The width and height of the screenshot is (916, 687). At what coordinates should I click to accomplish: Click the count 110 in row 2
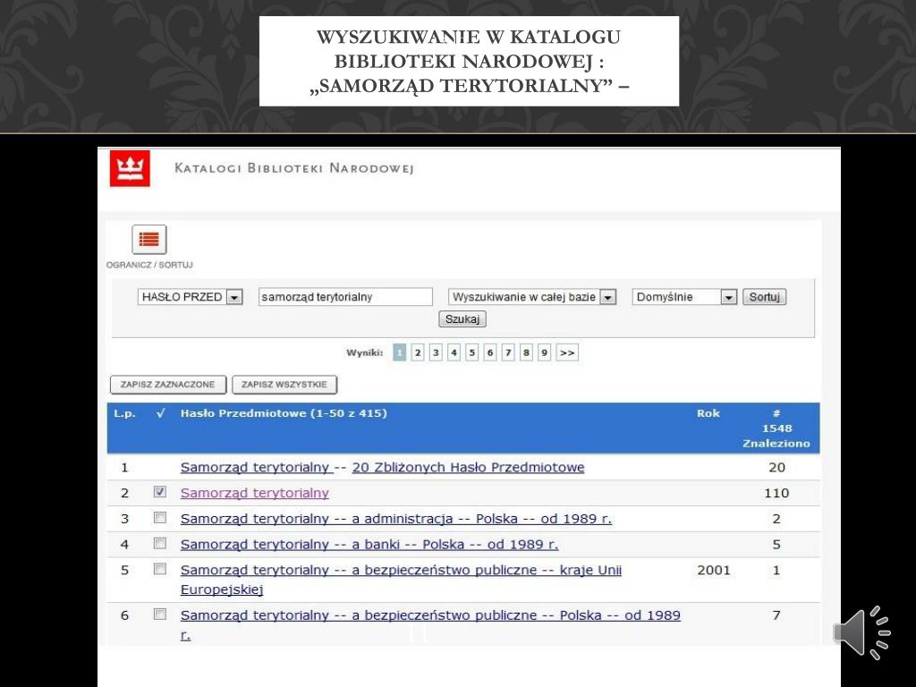[776, 493]
